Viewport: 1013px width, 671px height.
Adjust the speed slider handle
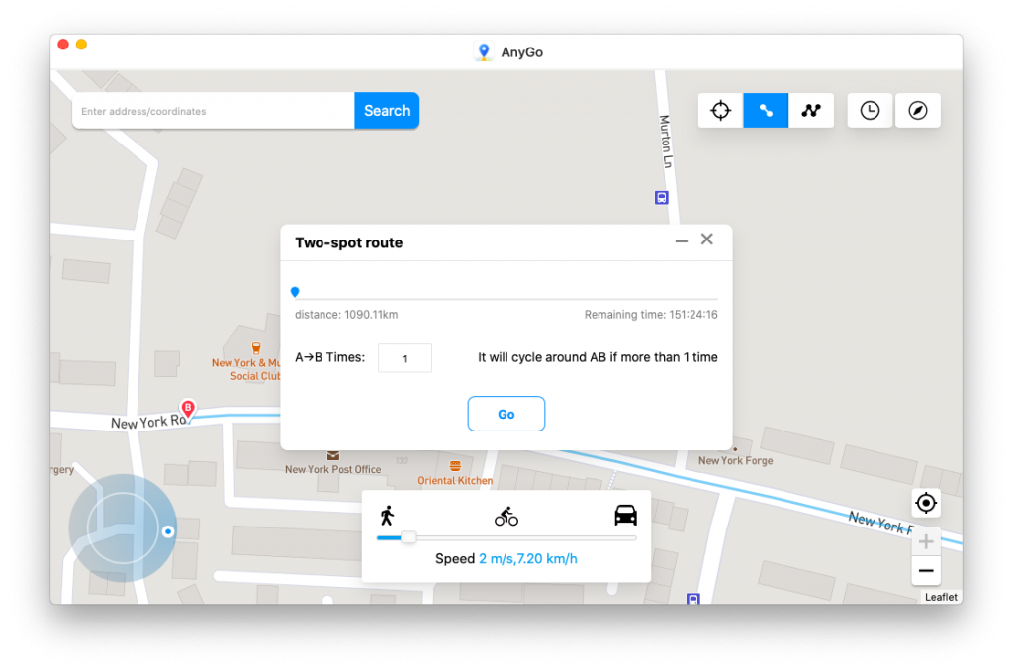point(408,537)
